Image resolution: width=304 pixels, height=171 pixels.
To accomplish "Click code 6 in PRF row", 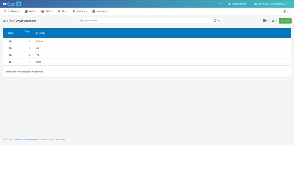I will [x=30, y=55].
